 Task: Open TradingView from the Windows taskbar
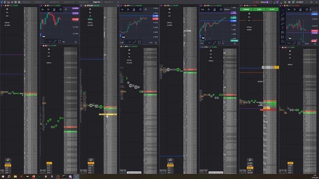point(27,177)
